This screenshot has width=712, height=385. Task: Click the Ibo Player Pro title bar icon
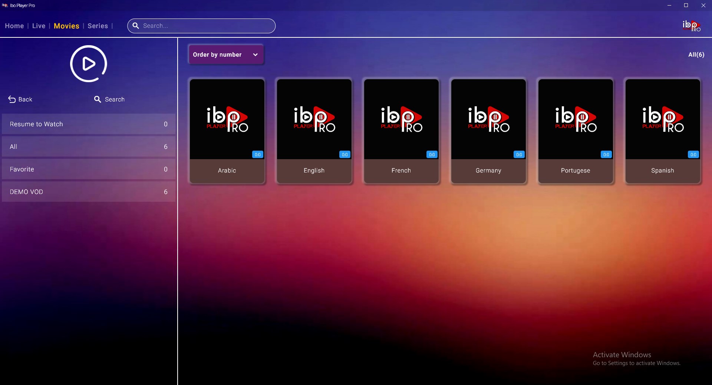pyautogui.click(x=4, y=5)
